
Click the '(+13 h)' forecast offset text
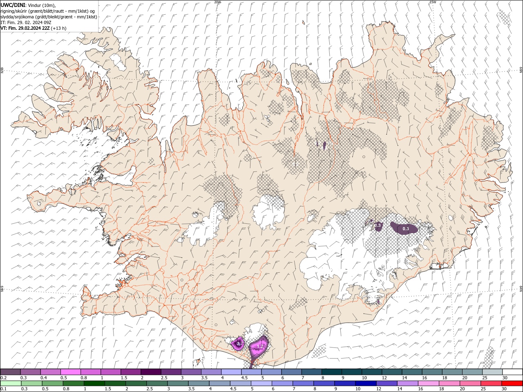click(59, 28)
